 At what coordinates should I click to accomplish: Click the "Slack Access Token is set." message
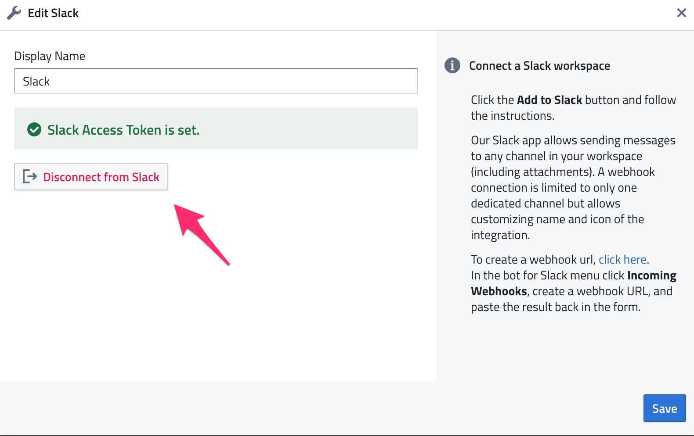tap(123, 130)
